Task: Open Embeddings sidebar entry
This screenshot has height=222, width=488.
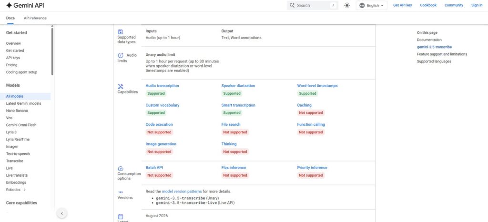Action: coord(16,182)
